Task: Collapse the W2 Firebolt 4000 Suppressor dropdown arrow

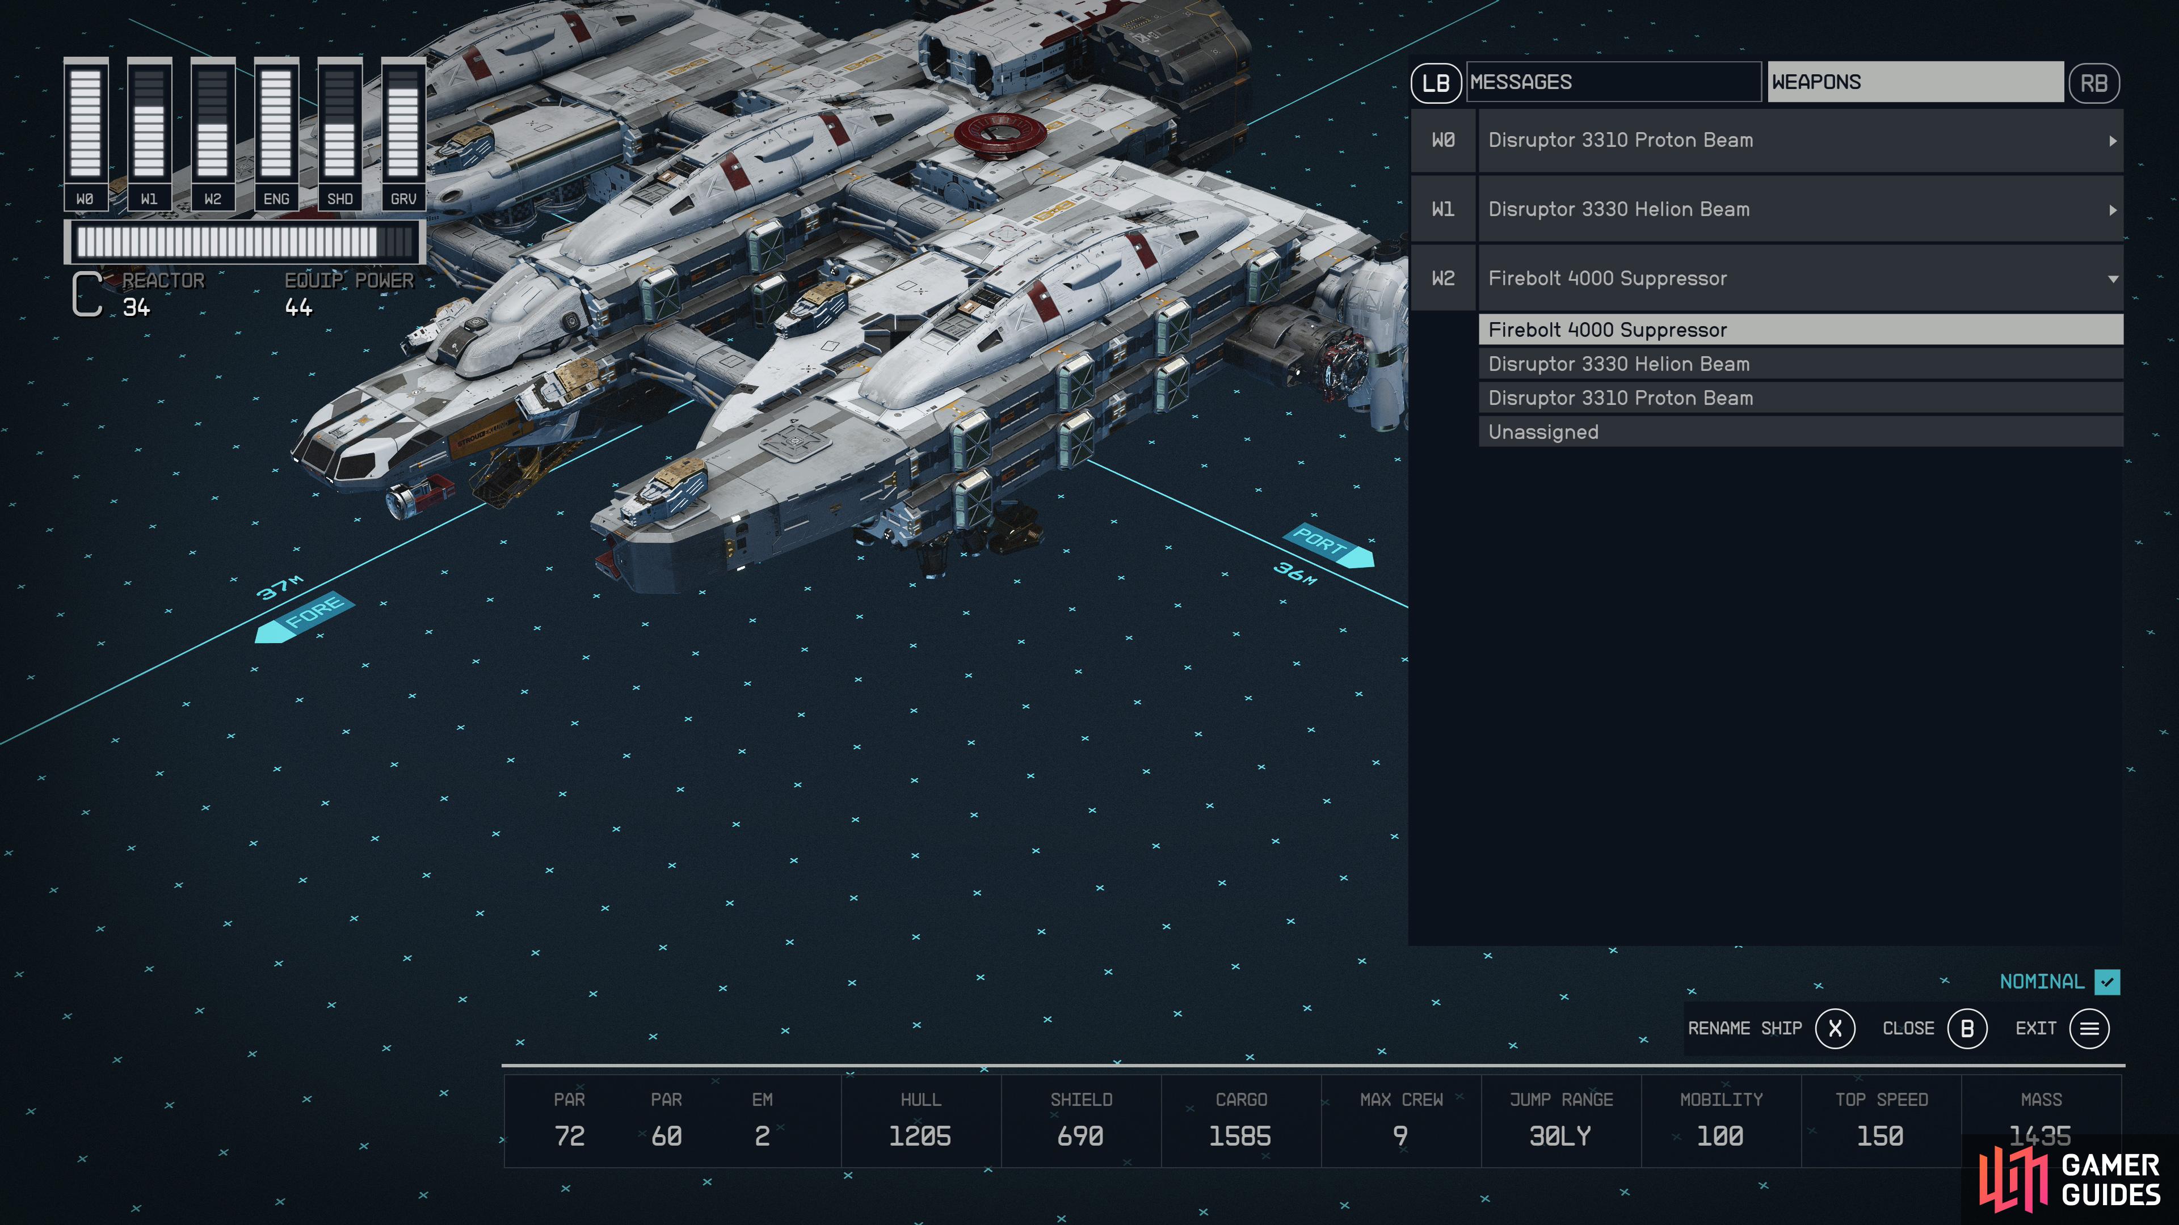Action: [2112, 279]
